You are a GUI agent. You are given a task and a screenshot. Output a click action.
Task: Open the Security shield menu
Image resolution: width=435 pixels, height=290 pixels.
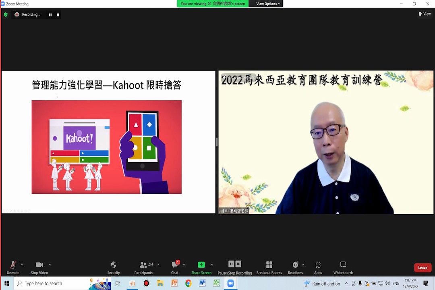click(114, 267)
